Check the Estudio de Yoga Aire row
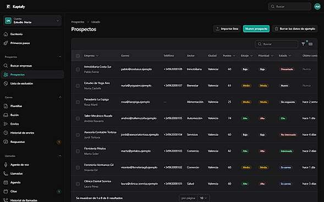Screen dimensions: 324x202 coord(78,86)
